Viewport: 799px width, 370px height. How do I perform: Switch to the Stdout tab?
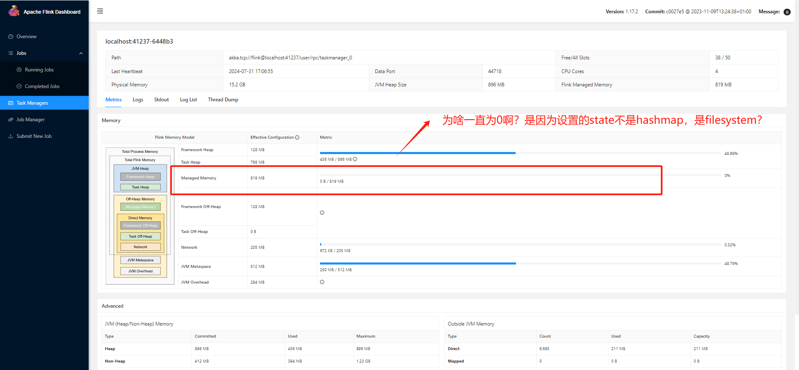161,100
